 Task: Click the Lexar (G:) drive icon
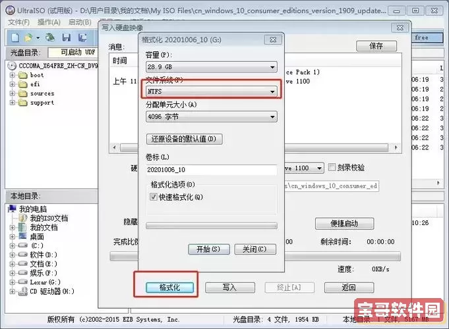pyautogui.click(x=22, y=282)
